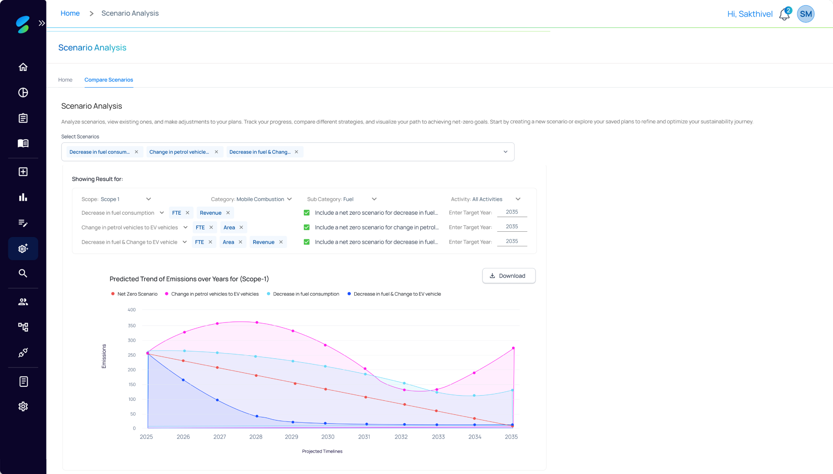This screenshot has height=474, width=833.
Task: Click the notification bell icon
Action: 784,14
